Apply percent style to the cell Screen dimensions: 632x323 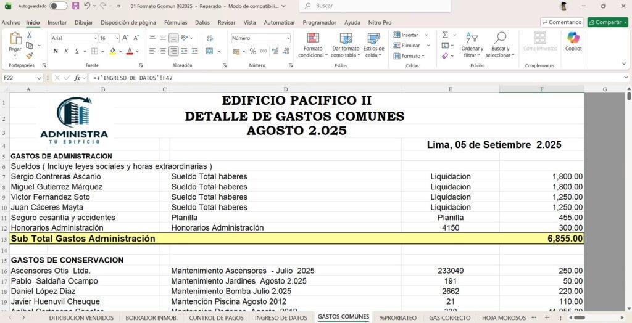[x=252, y=51]
